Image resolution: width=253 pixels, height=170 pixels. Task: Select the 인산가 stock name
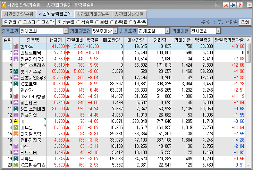click(x=27, y=90)
